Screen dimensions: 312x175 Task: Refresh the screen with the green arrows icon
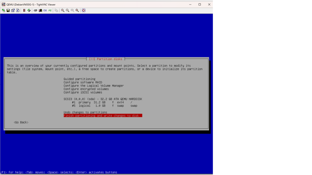pos(29,10)
